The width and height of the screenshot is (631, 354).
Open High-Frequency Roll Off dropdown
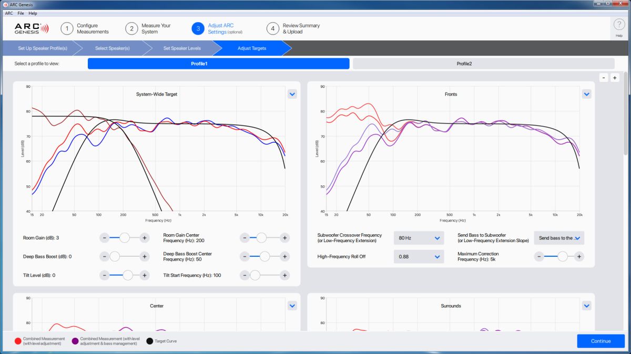click(419, 256)
